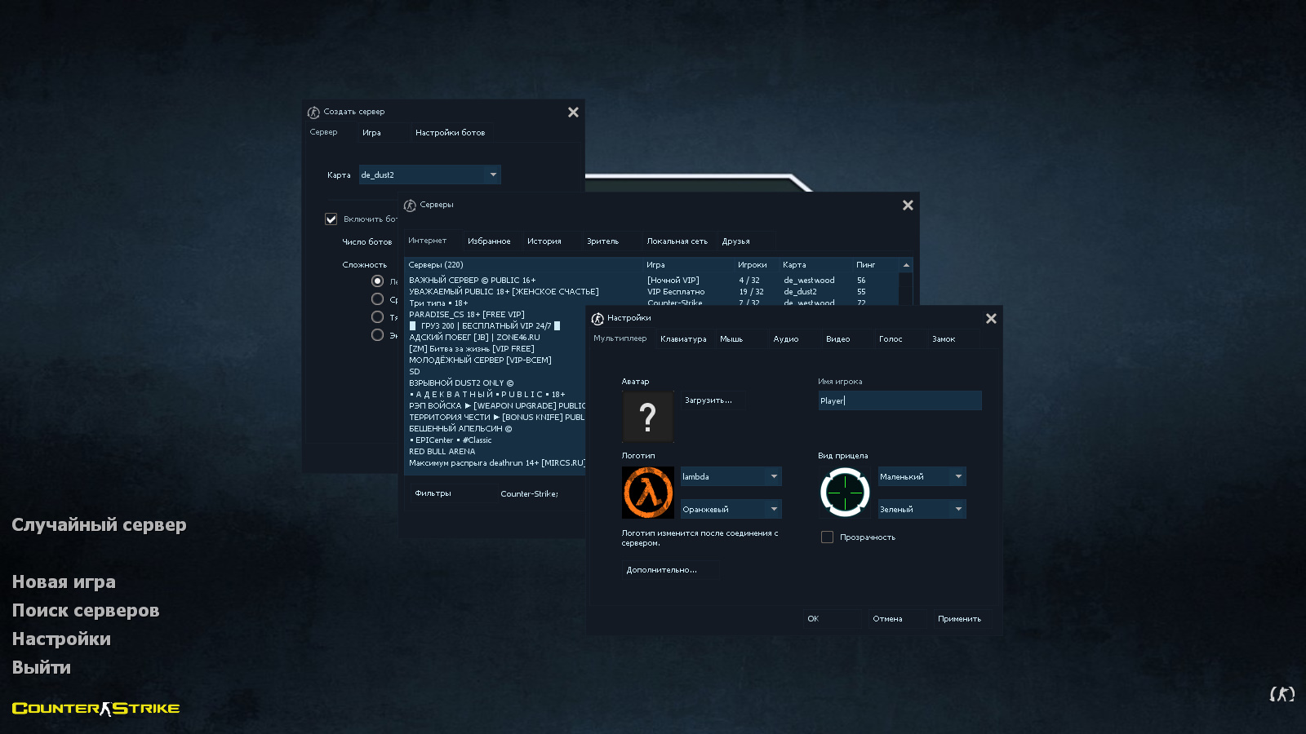This screenshot has width=1306, height=734.
Task: Open the Избранное servers tab
Action: (x=489, y=241)
